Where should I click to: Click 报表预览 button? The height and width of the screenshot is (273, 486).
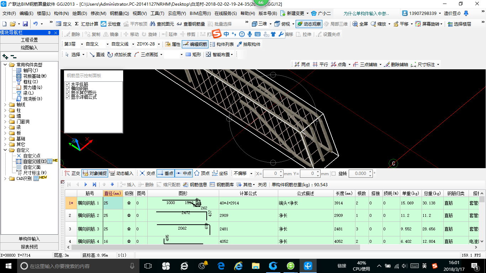(29, 247)
